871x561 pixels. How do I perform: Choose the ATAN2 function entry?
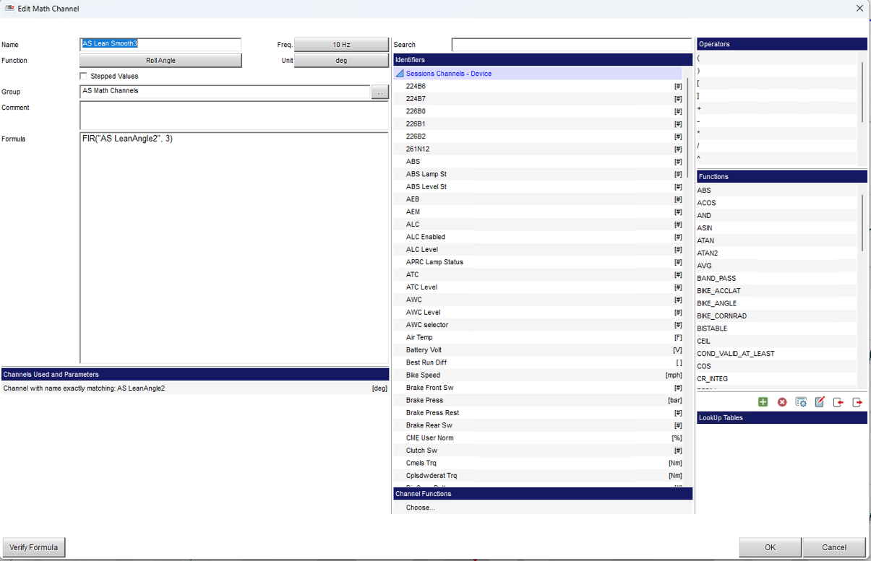[776, 253]
